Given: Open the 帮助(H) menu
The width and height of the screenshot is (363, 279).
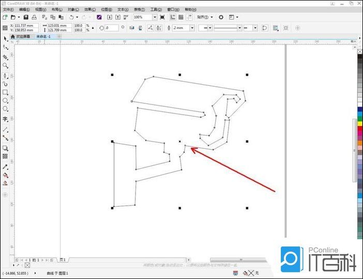Looking at the screenshot, I should 190,9.
